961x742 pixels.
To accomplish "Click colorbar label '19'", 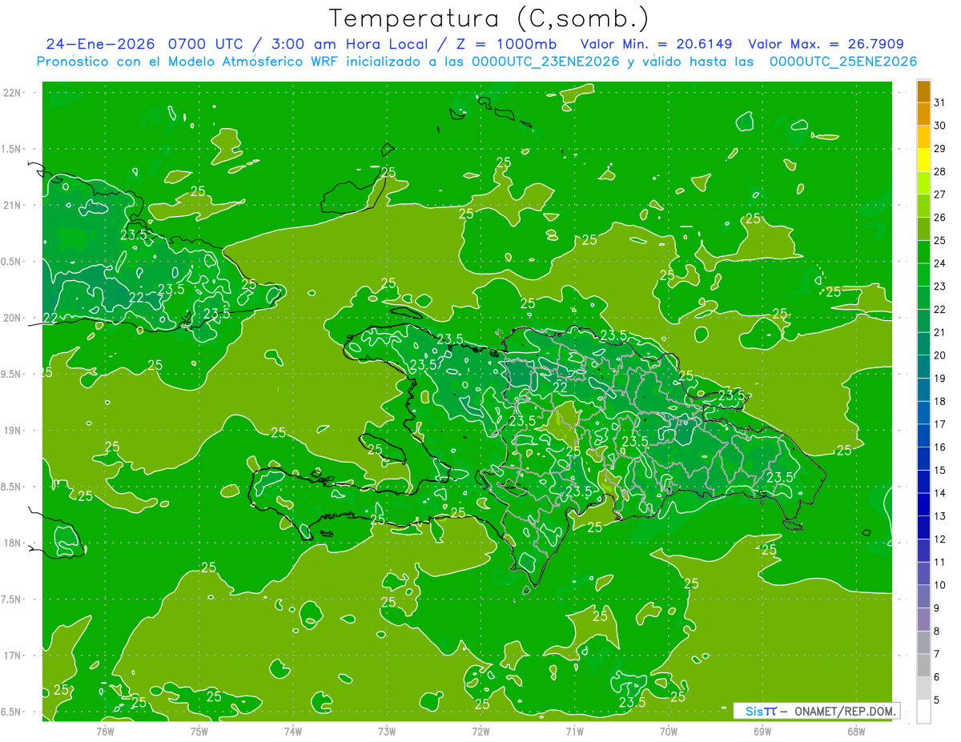I will (939, 379).
